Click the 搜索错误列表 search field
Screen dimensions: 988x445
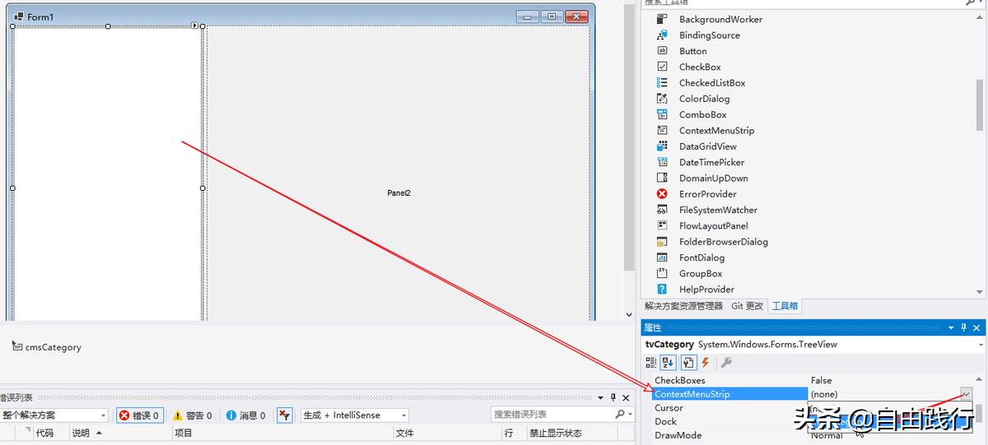pyautogui.click(x=552, y=415)
